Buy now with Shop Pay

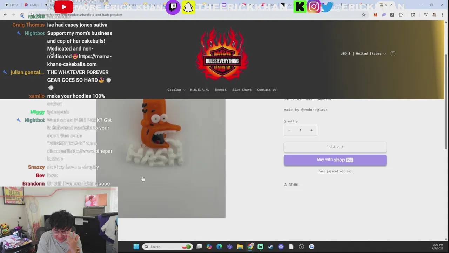(335, 160)
